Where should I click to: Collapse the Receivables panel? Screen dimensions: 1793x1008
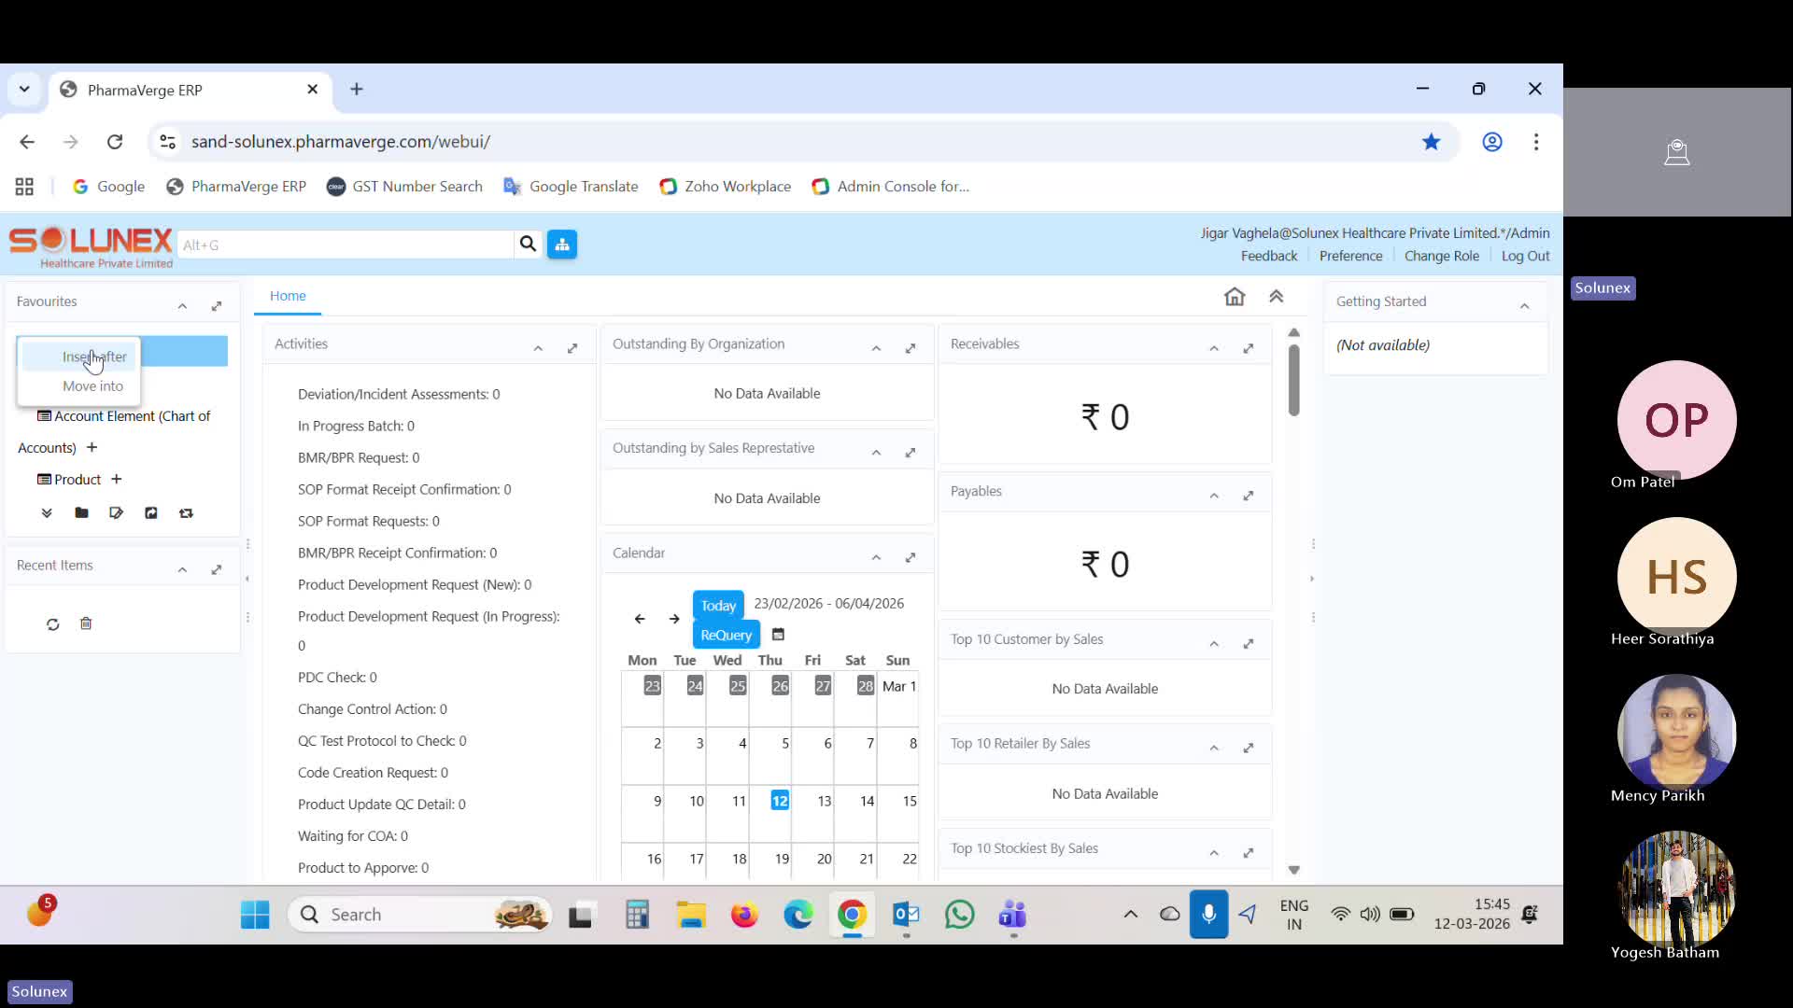tap(1213, 347)
